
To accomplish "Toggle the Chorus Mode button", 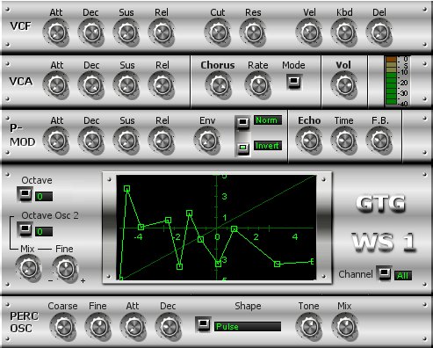I will 294,82.
